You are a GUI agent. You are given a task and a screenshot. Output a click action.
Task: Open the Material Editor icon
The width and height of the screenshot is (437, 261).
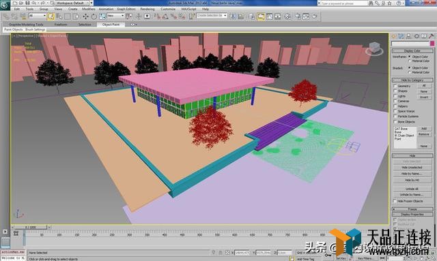tap(287, 16)
